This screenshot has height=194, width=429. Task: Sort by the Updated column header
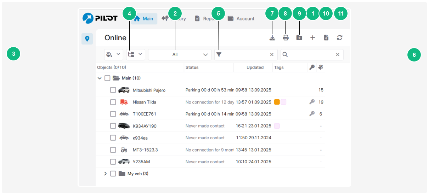pos(255,67)
